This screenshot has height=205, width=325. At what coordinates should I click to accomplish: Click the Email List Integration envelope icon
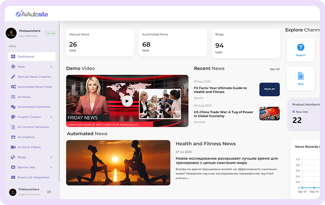point(13,177)
